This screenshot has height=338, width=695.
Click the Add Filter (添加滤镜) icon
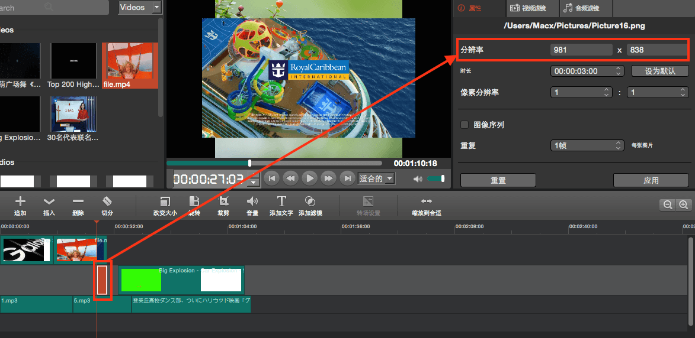coord(310,201)
